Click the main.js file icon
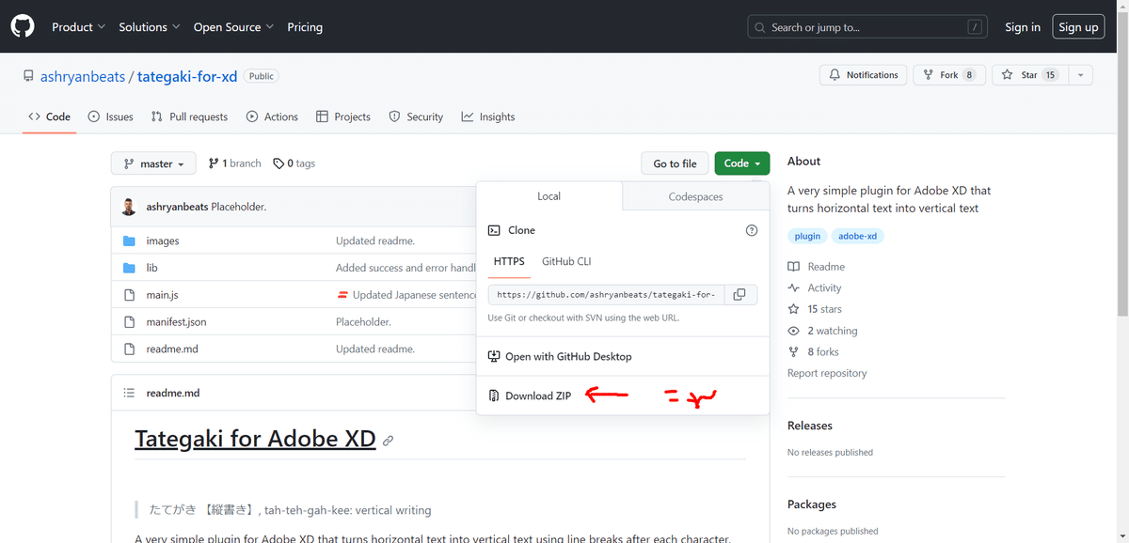Viewport: 1129px width, 543px height. [130, 295]
